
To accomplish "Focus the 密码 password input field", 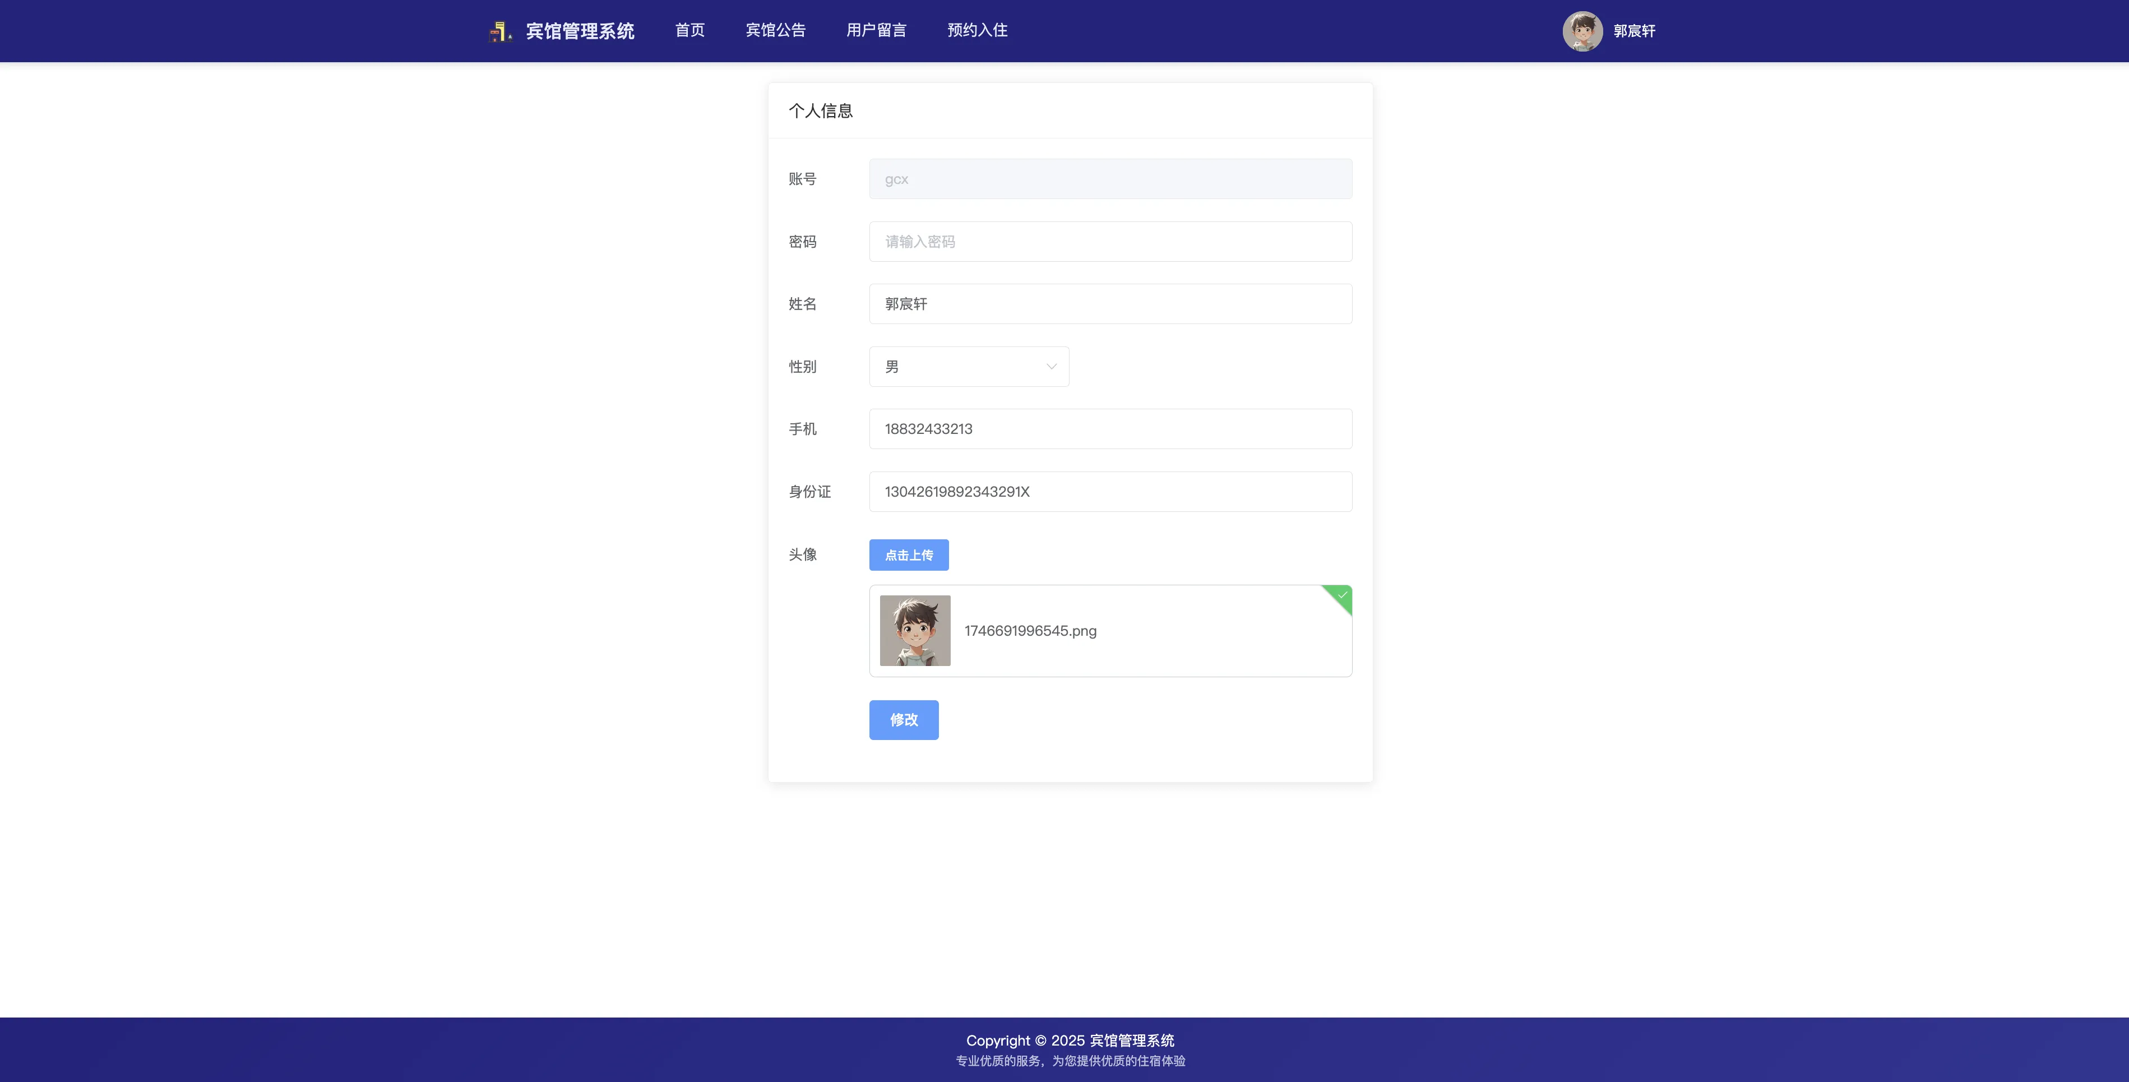I will click(x=1110, y=242).
